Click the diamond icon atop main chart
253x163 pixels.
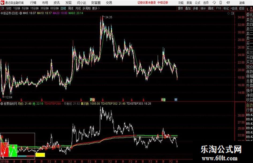click(228, 13)
